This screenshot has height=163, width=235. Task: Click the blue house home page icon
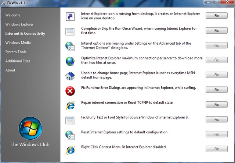click(70, 76)
